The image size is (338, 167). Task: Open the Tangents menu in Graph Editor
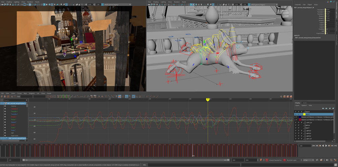32,93
